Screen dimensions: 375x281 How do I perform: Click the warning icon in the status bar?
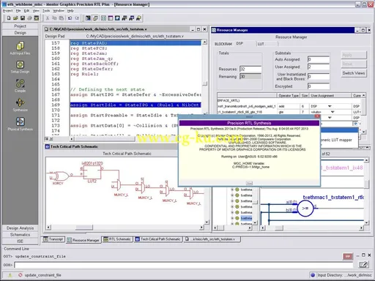click(x=10, y=275)
